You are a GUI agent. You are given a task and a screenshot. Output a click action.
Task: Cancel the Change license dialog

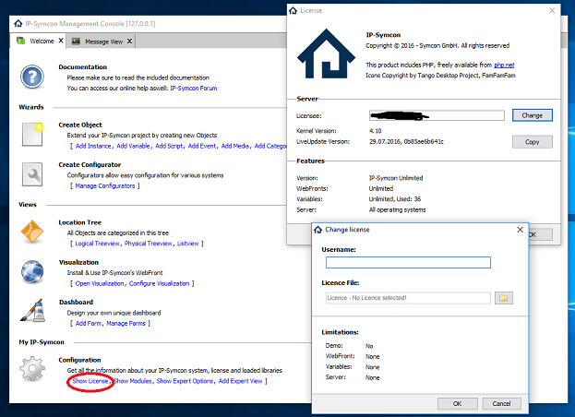coord(501,404)
